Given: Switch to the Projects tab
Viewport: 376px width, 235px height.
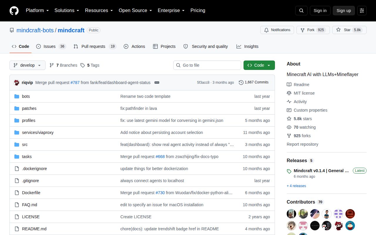Looking at the screenshot, I should point(164,46).
